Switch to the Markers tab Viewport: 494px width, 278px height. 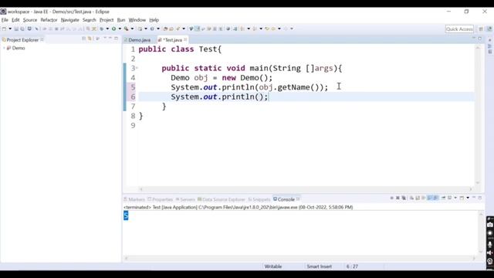[x=134, y=199]
